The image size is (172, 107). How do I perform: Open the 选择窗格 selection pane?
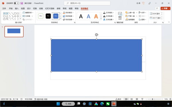click(x=130, y=19)
